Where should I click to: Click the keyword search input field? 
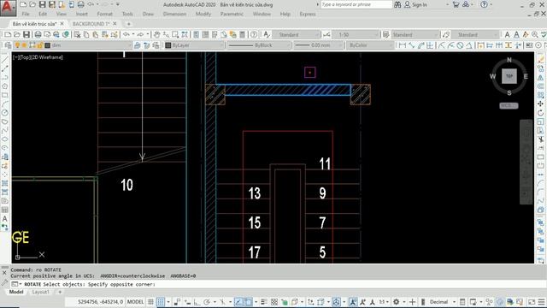click(356, 4)
